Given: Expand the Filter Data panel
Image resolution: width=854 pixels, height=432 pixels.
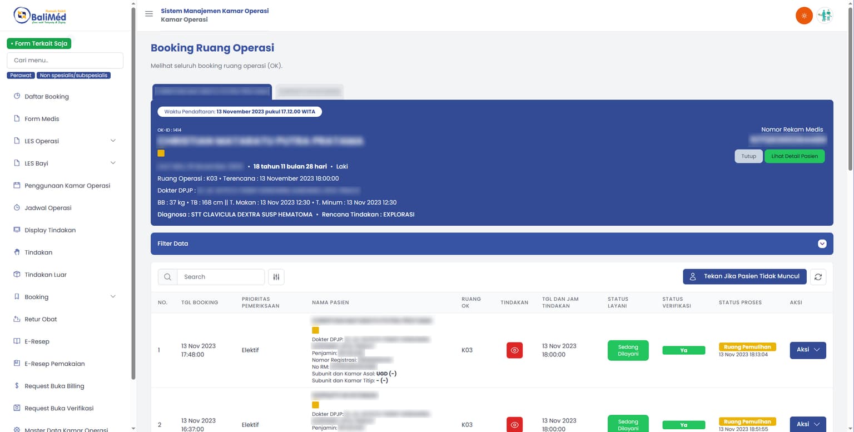Looking at the screenshot, I should (x=822, y=244).
